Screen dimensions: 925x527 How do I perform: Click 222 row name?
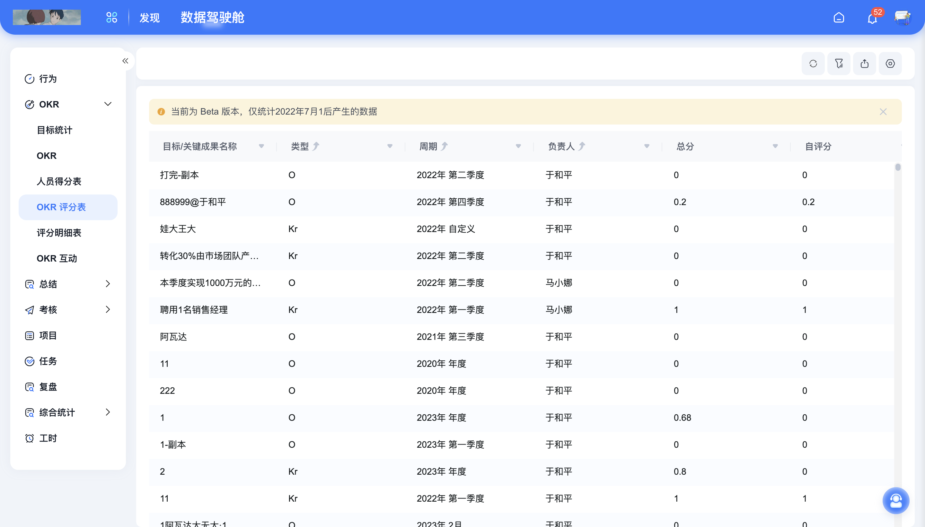click(167, 391)
